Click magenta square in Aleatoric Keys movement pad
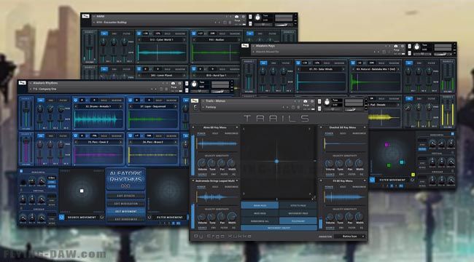 [386, 145]
